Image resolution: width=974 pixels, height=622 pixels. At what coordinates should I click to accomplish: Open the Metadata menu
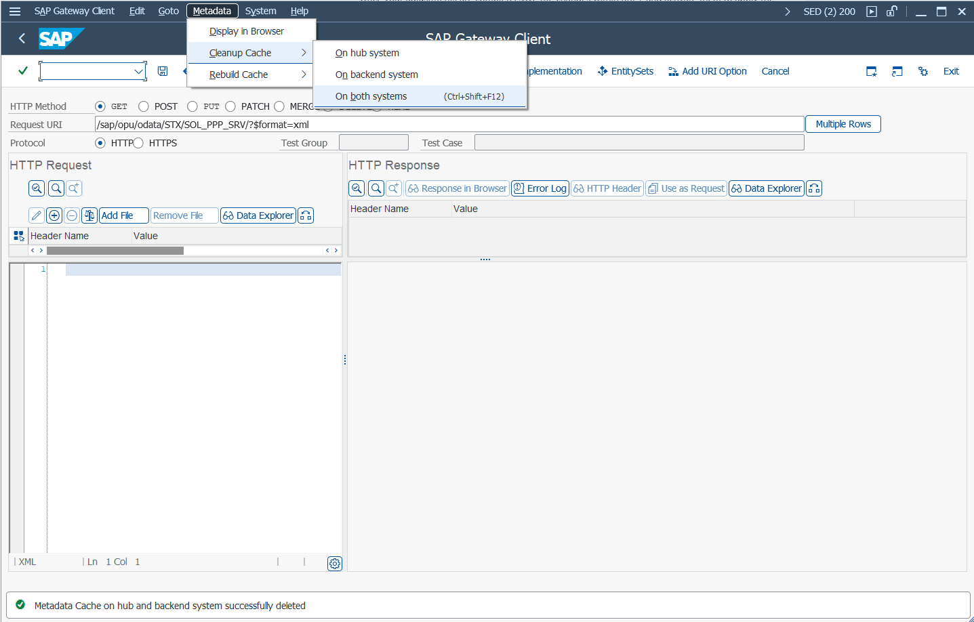212,11
